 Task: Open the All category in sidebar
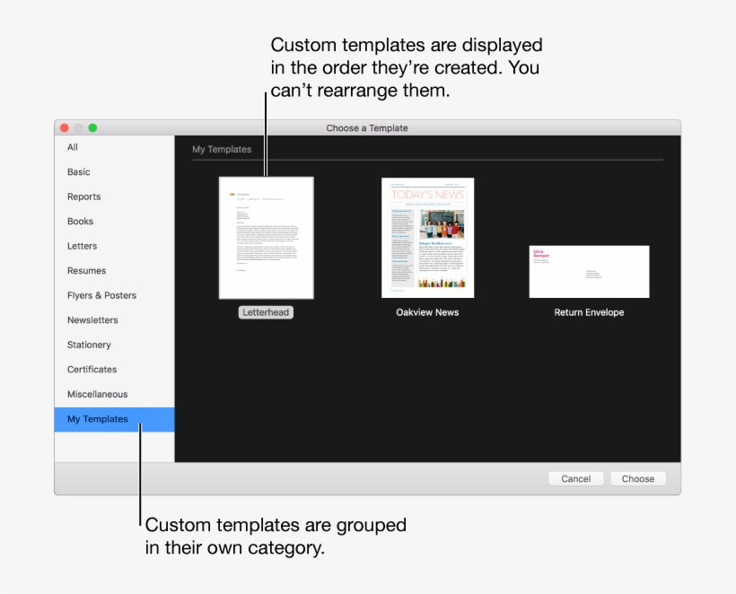[73, 147]
